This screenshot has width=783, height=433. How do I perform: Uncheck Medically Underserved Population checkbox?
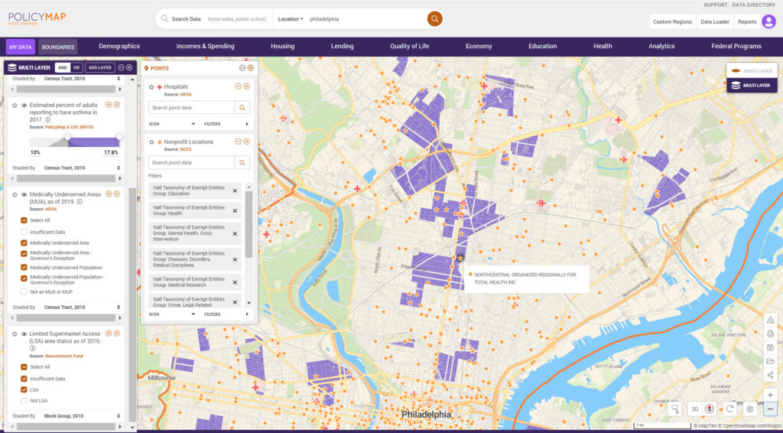point(24,267)
